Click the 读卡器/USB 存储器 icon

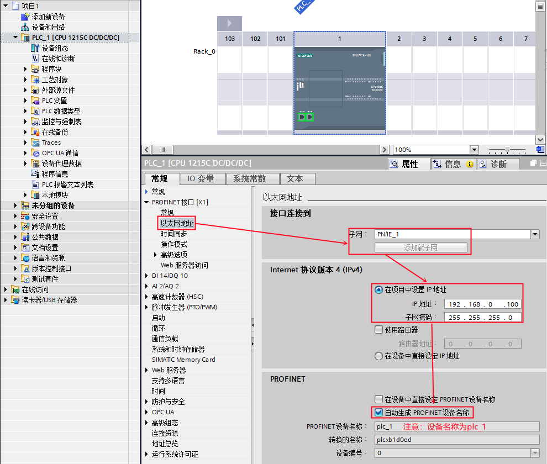pyautogui.click(x=15, y=300)
